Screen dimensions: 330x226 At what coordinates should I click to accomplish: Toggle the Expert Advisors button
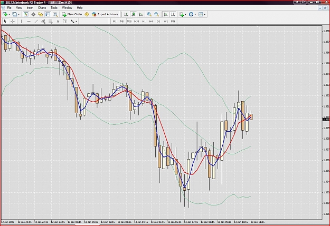[x=105, y=14]
